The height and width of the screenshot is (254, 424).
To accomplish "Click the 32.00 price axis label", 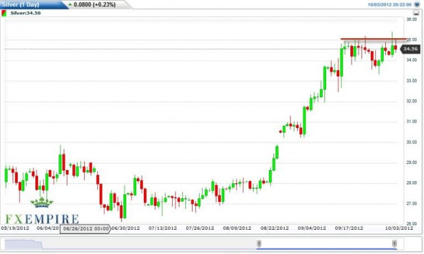I will (x=412, y=101).
